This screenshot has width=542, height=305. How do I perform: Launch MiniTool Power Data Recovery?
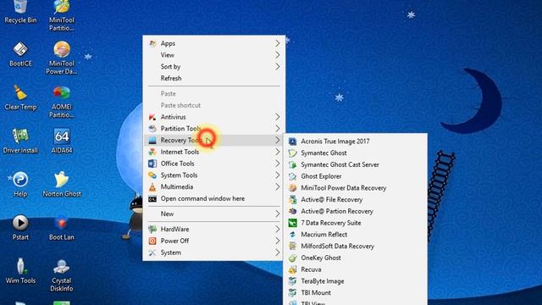(x=356, y=188)
